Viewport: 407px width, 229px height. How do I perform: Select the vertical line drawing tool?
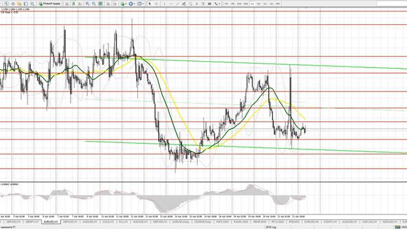pyautogui.click(x=165, y=4)
